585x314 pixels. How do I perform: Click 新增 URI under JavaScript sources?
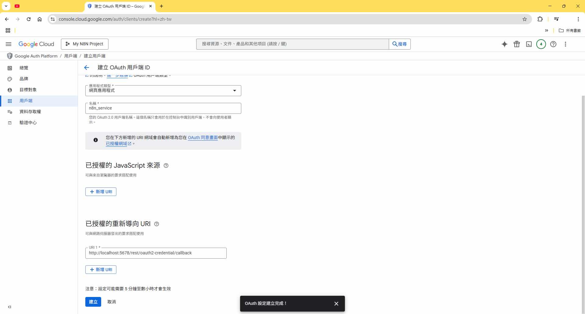pos(101,192)
